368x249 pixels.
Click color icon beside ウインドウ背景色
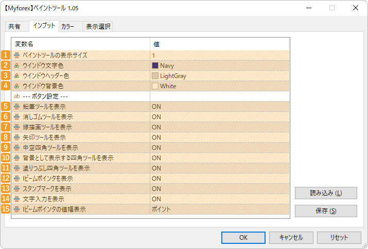[16, 86]
